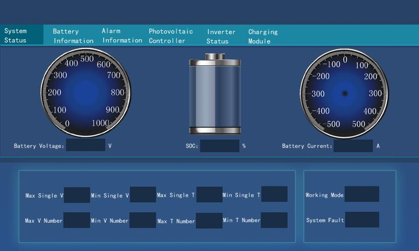The image size is (419, 251).
Task: Click the Min Single T field
Action: (274, 194)
